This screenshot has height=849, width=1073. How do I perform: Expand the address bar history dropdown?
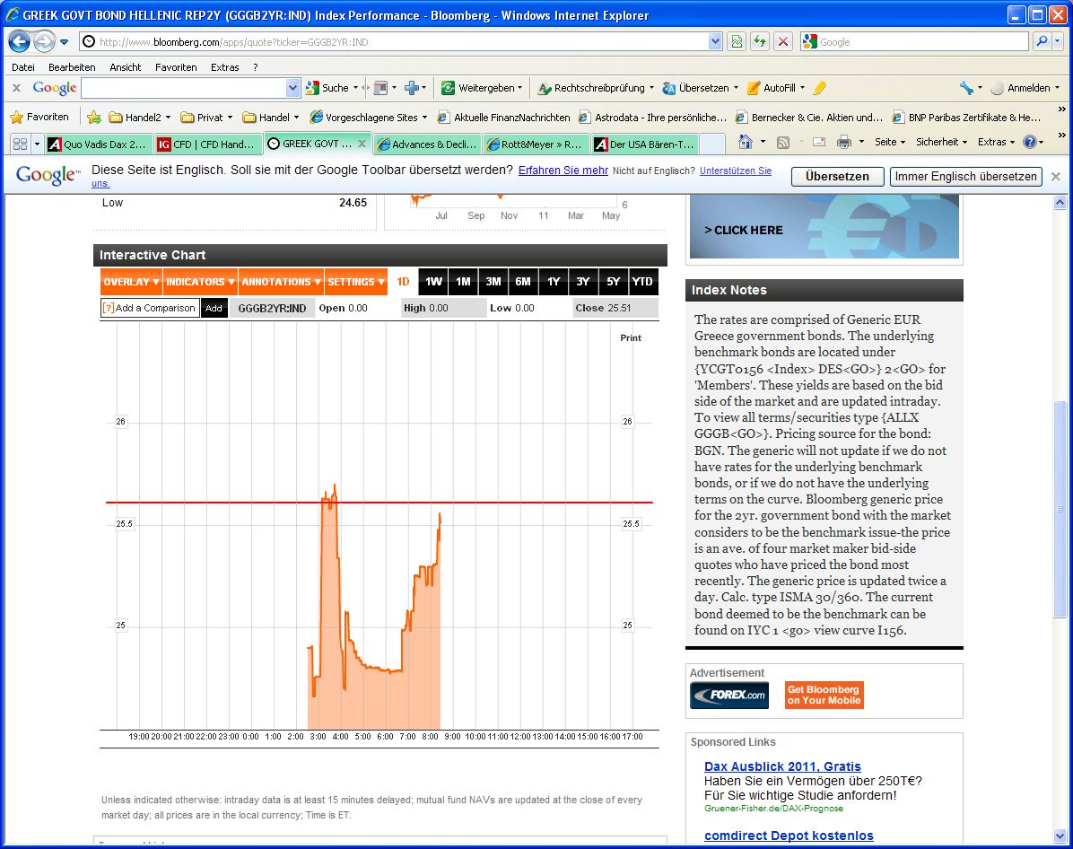715,42
